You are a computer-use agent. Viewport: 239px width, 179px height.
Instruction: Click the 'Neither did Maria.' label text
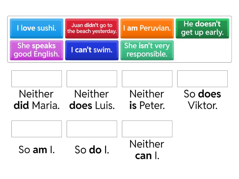pyautogui.click(x=36, y=100)
